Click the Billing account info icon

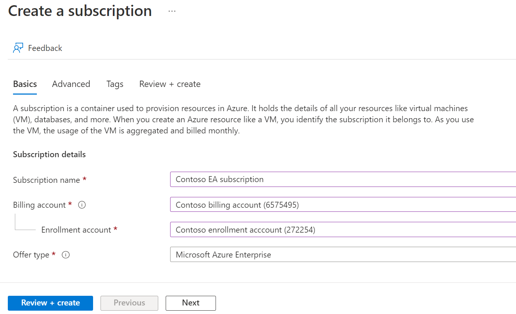(82, 205)
